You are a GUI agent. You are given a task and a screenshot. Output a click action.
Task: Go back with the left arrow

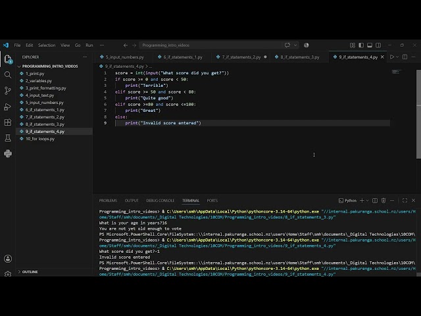click(x=126, y=45)
